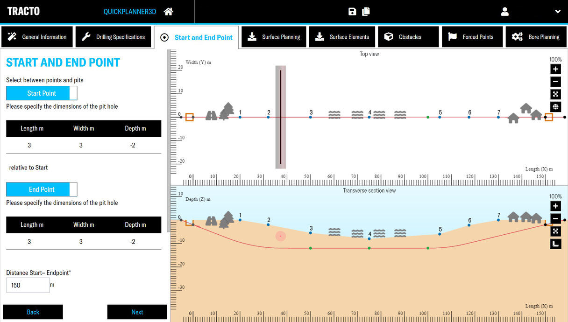
Task: Click the axis scale icon in Transverse view
Action: (555, 244)
